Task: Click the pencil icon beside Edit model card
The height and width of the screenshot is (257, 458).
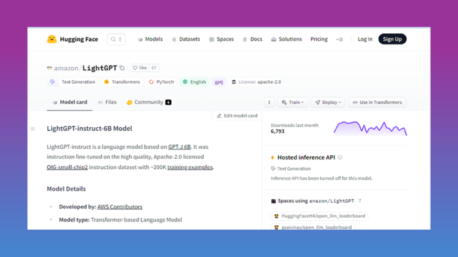Action: tap(219, 115)
